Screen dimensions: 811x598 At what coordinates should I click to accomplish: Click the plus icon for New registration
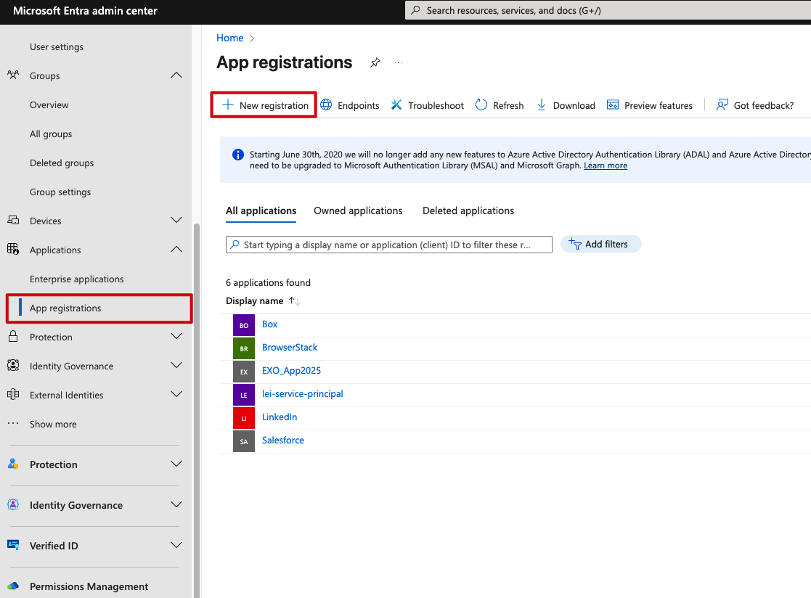coord(227,105)
